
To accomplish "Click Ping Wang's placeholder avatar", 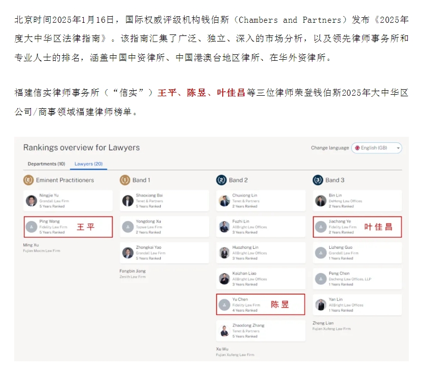I will (x=31, y=227).
